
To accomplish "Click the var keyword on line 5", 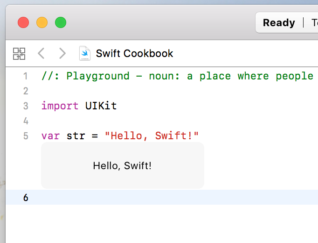I will tap(50, 136).
